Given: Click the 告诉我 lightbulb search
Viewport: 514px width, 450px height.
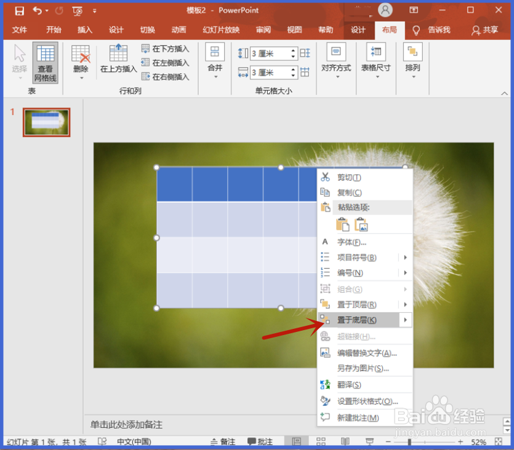Looking at the screenshot, I should (x=432, y=30).
